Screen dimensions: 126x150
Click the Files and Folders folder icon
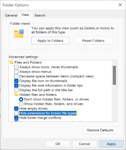pyautogui.click(x=12, y=63)
